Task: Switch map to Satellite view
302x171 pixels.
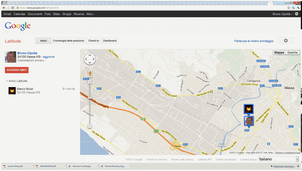Action: tap(292, 52)
